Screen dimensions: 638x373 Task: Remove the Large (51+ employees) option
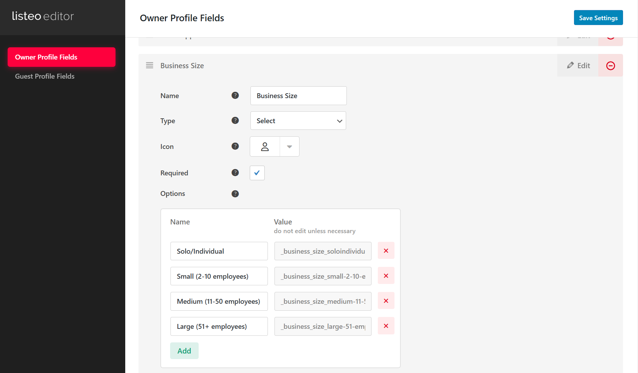(386, 326)
